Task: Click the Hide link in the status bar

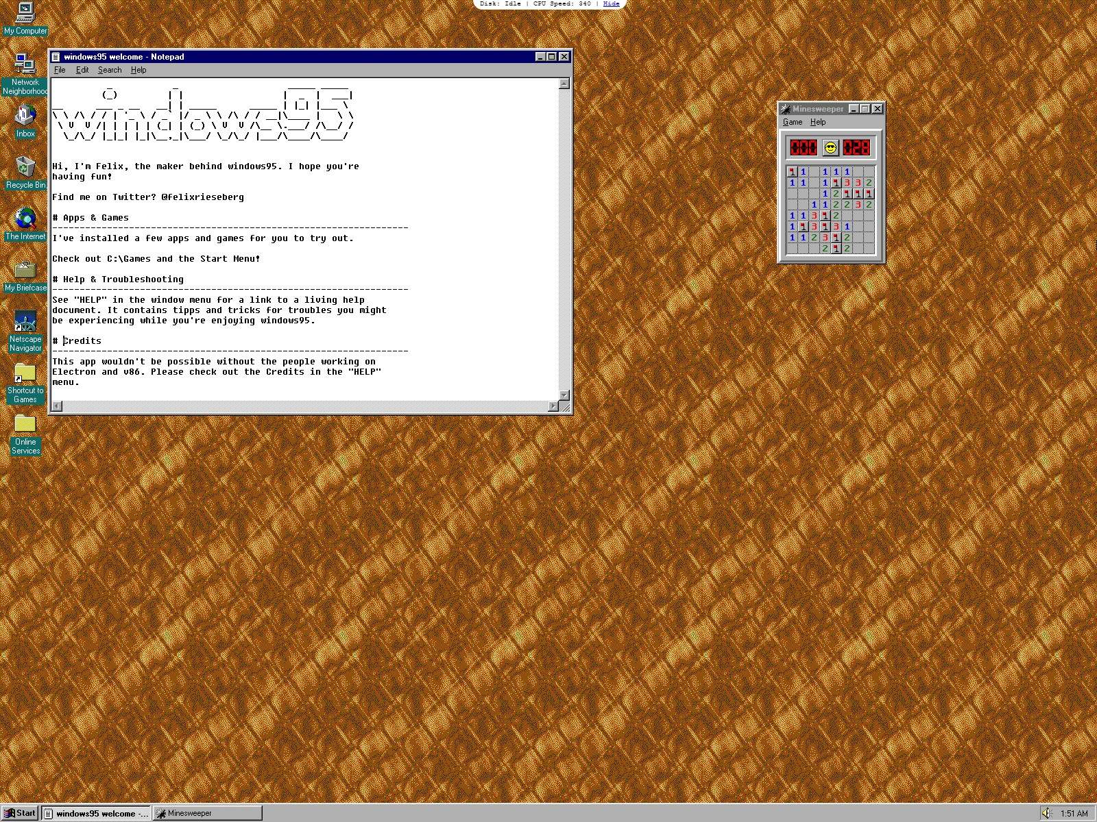Action: (x=610, y=3)
